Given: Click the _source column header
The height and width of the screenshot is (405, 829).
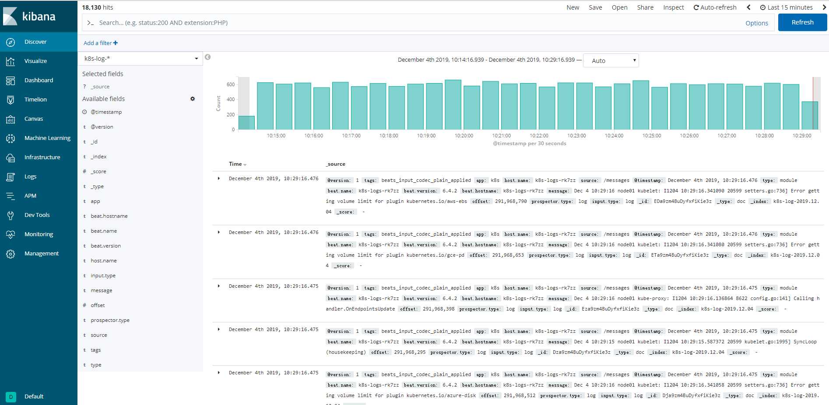Looking at the screenshot, I should click(x=336, y=164).
